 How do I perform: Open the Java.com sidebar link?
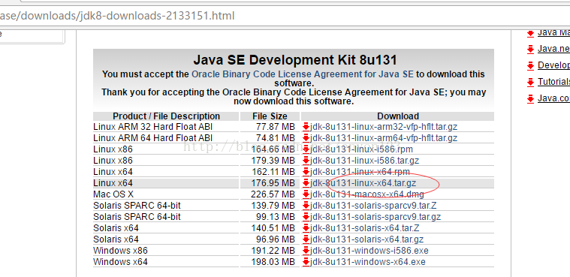pyautogui.click(x=553, y=98)
